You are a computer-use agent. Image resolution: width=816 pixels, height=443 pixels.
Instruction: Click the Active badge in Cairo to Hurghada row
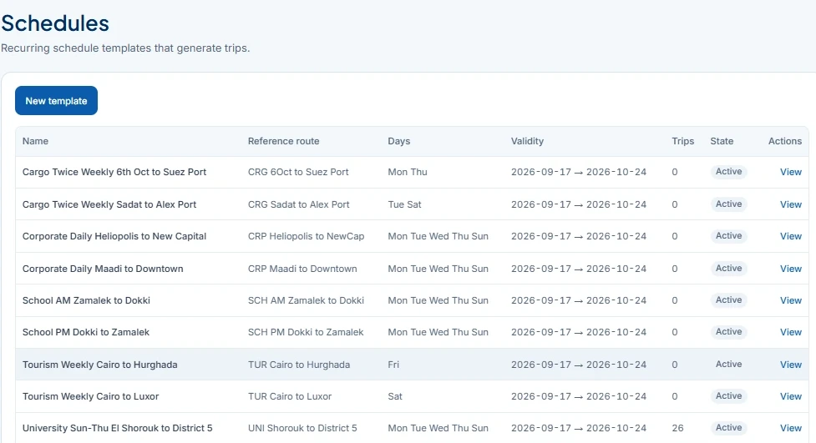(728, 365)
